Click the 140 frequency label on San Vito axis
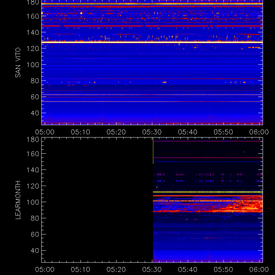Viewport: 275px width, 275px height. click(33, 32)
